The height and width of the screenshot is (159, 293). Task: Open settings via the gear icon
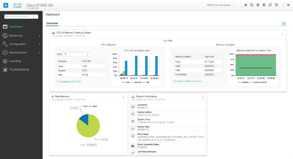pos(258,5)
